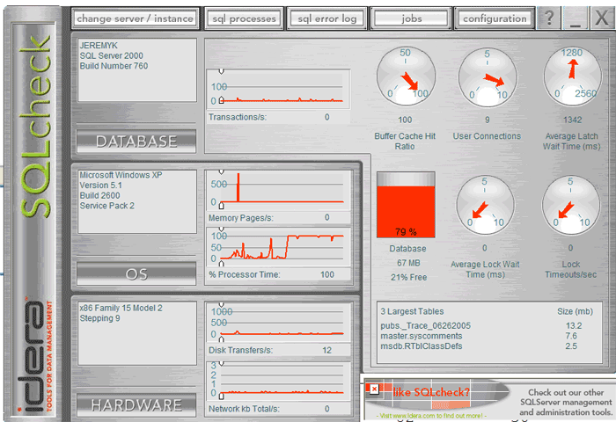Click the Service Pack 2 text
The height and width of the screenshot is (422, 616).
click(106, 206)
